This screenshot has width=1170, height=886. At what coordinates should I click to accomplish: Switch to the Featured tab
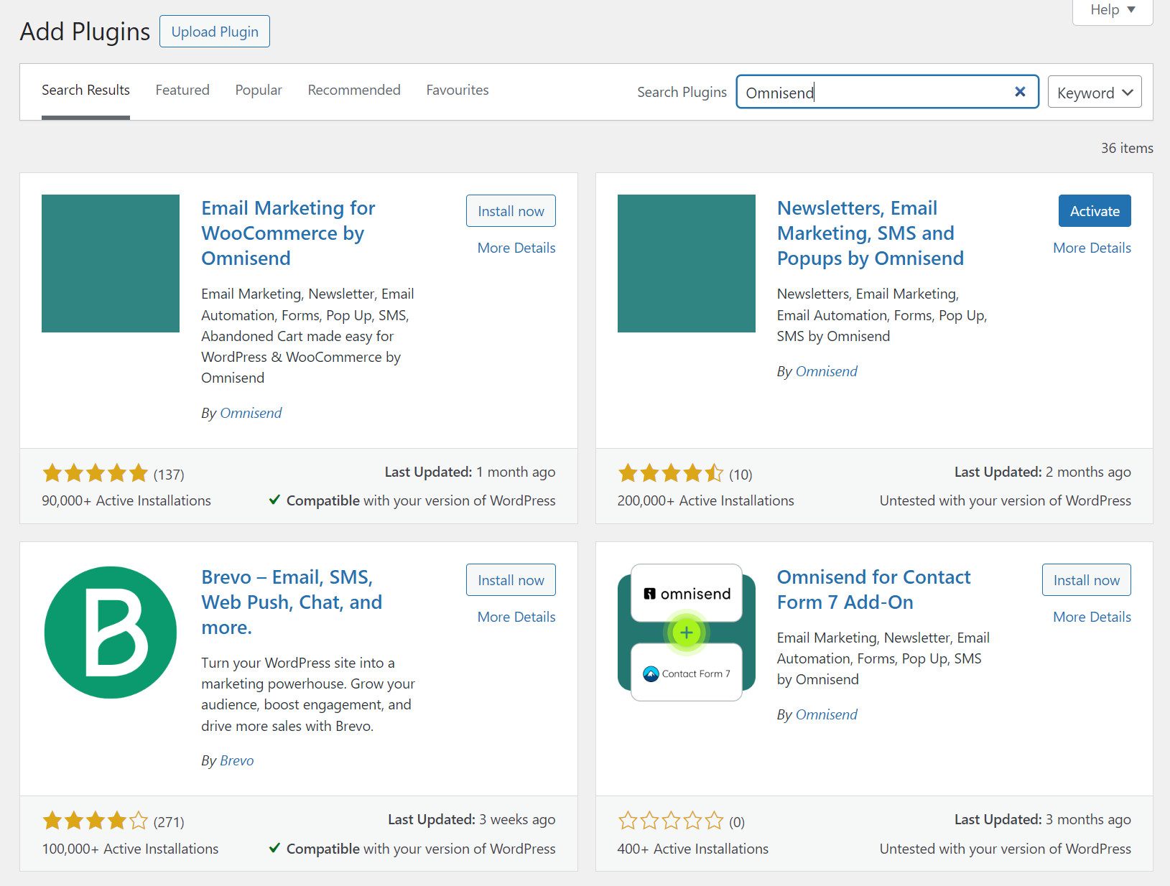(x=182, y=90)
